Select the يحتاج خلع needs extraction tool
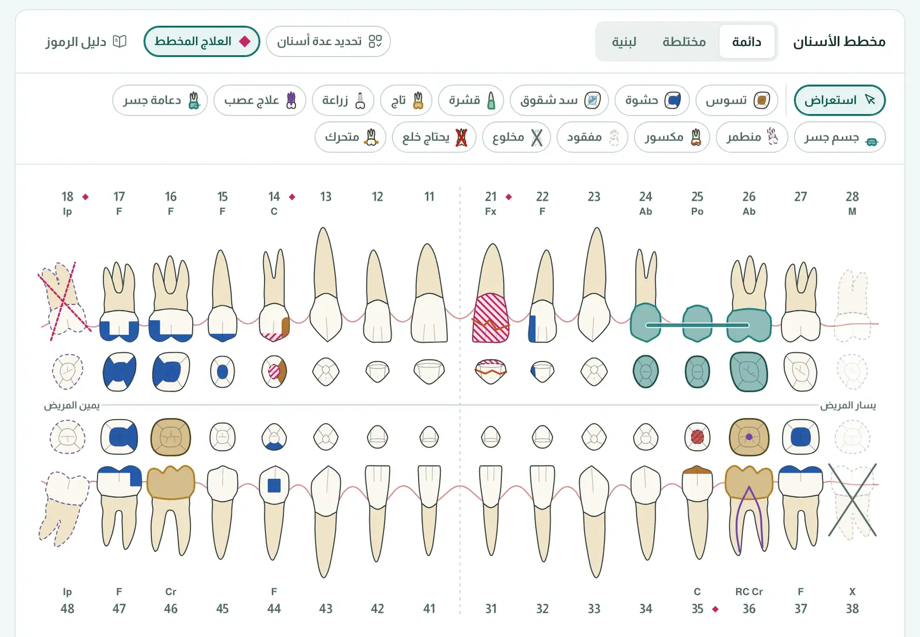 tap(434, 137)
